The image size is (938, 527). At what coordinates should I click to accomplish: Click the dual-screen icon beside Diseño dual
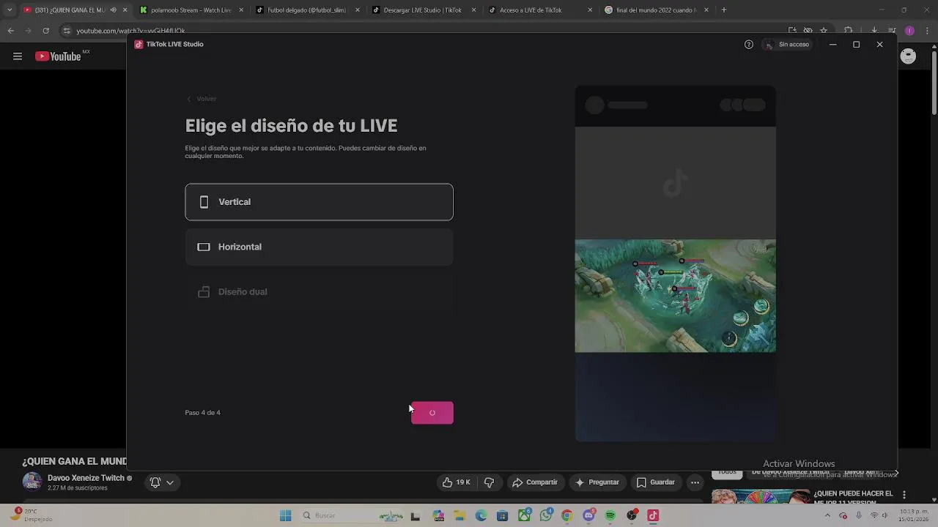pyautogui.click(x=204, y=292)
